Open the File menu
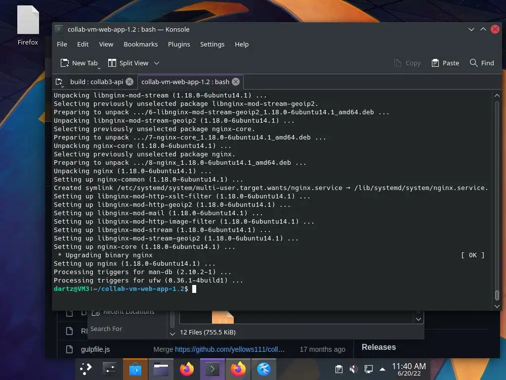 click(62, 44)
